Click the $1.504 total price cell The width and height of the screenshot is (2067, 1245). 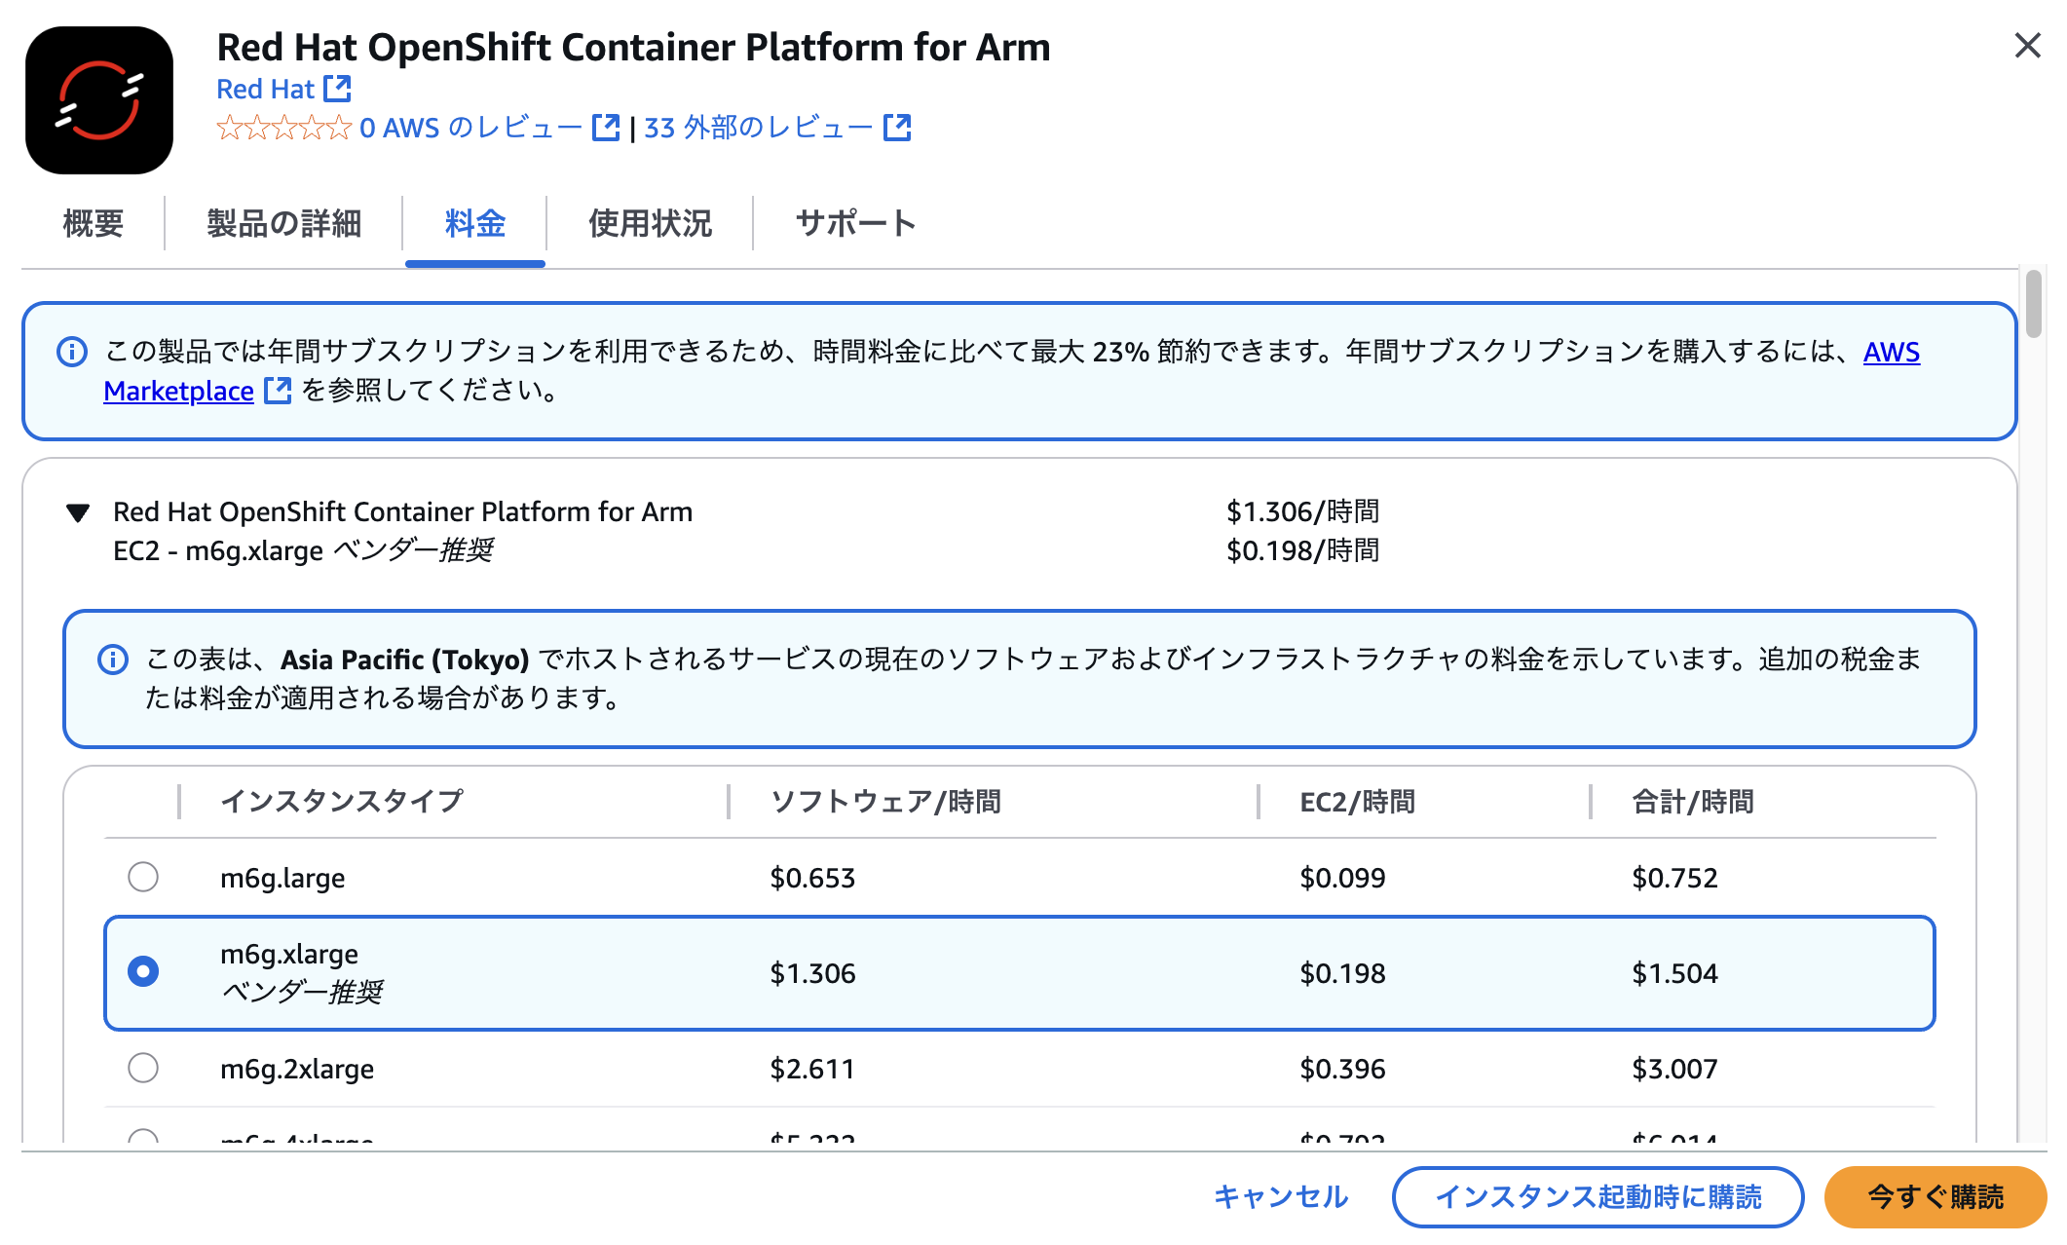(1674, 973)
